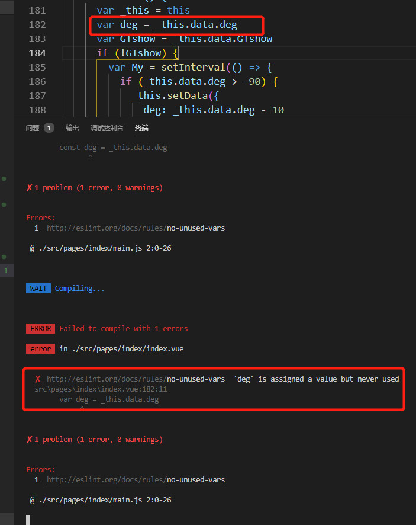
Task: Click the problems count badge showing 1
Action: [x=49, y=128]
